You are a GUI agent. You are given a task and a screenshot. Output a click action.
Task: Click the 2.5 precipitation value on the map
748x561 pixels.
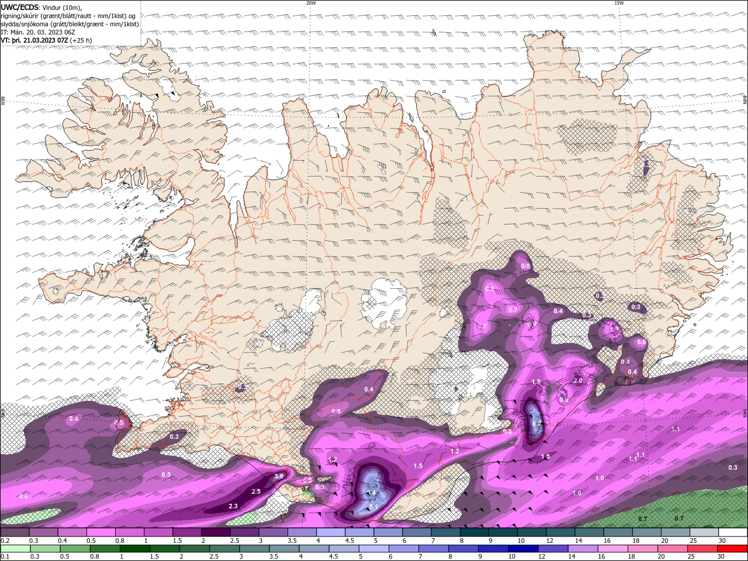256,491
